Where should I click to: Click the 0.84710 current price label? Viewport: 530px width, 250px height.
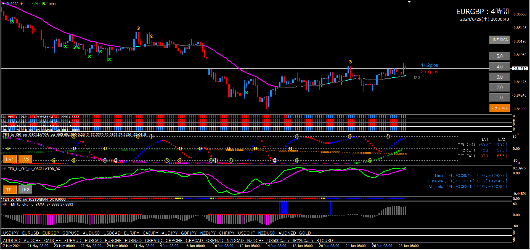coord(520,68)
